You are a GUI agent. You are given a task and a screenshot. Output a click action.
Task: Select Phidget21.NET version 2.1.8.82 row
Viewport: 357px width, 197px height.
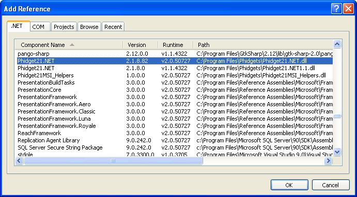pos(175,61)
